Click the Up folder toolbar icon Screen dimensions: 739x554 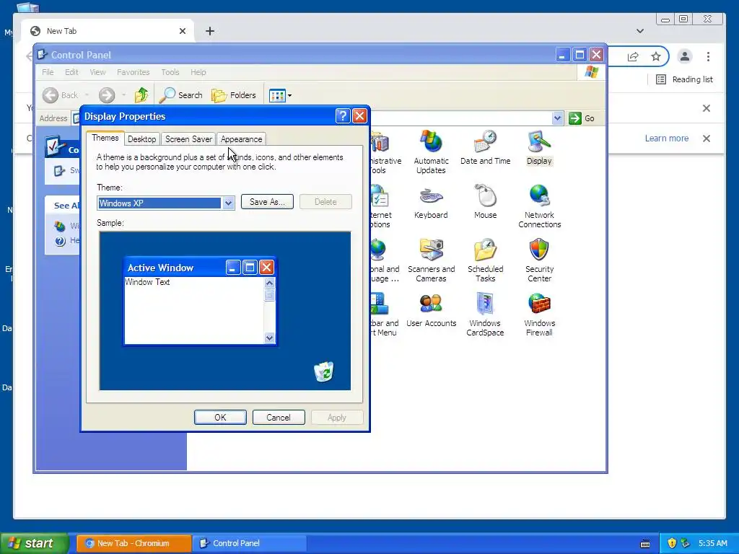[141, 95]
